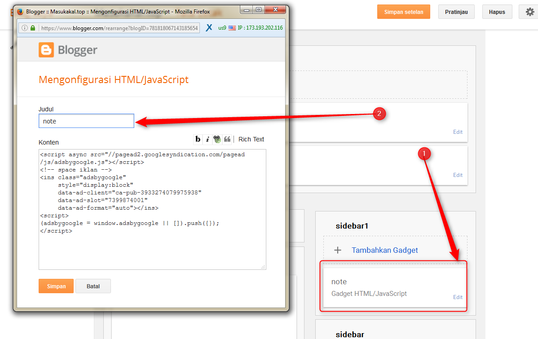Image resolution: width=538 pixels, height=339 pixels.
Task: Click the Judul title input field
Action: point(87,121)
